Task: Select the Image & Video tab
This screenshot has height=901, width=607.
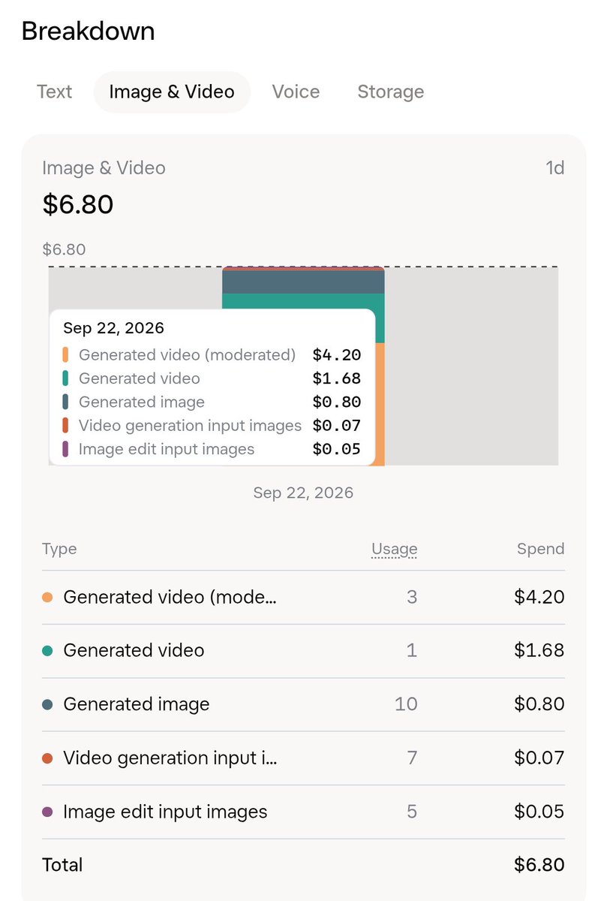Action: click(172, 92)
